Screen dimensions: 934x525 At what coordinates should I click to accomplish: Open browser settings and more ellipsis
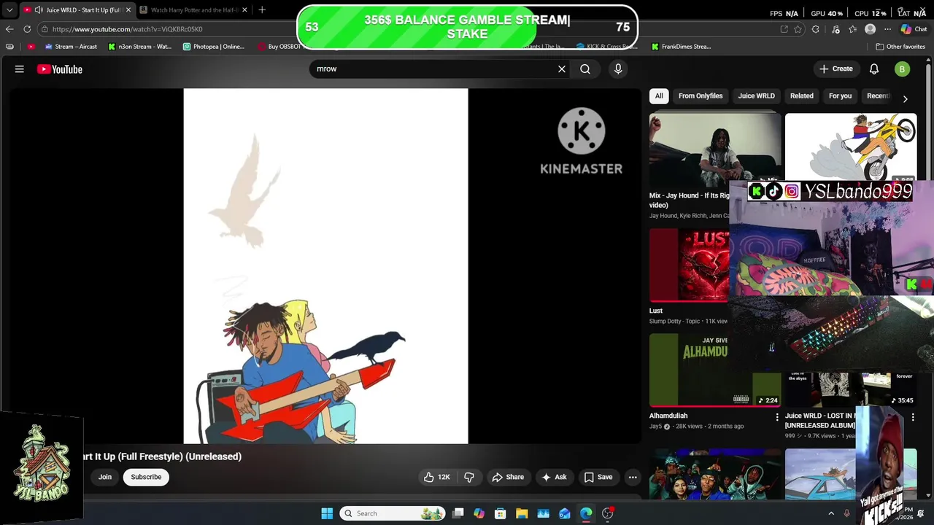[887, 29]
